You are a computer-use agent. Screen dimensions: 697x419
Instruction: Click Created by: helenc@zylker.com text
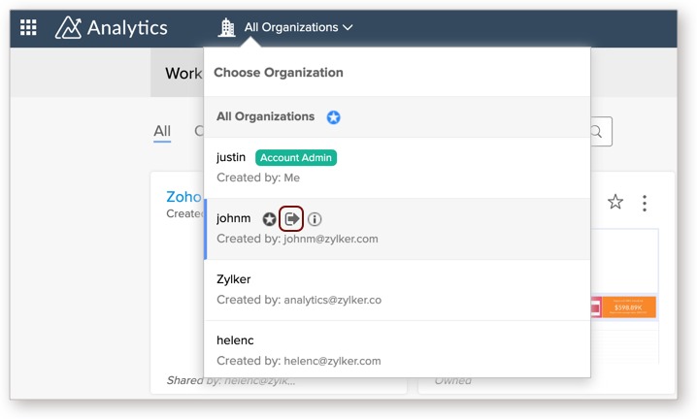[299, 361]
